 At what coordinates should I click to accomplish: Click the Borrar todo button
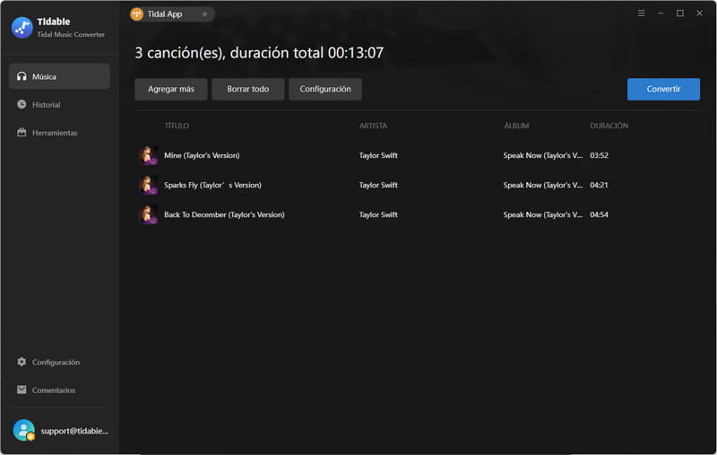(x=248, y=89)
